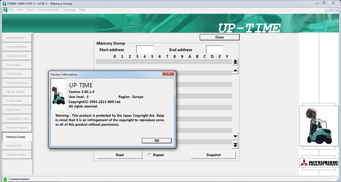
Task: Select the Input Monitor sidebar tab
Action: 17,38
